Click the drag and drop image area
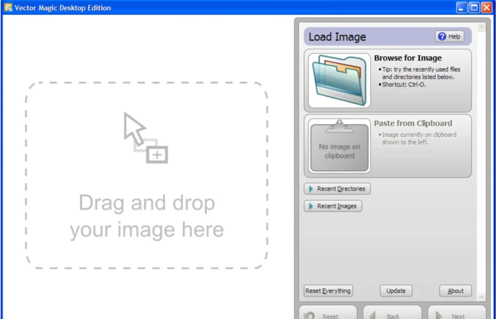The width and height of the screenshot is (496, 319). [145, 174]
